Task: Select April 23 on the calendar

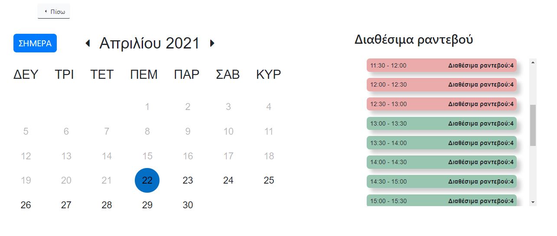Action: pos(188,180)
